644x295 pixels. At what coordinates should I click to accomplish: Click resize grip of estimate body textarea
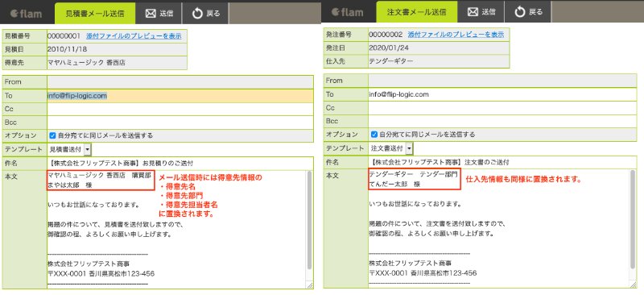[310, 285]
